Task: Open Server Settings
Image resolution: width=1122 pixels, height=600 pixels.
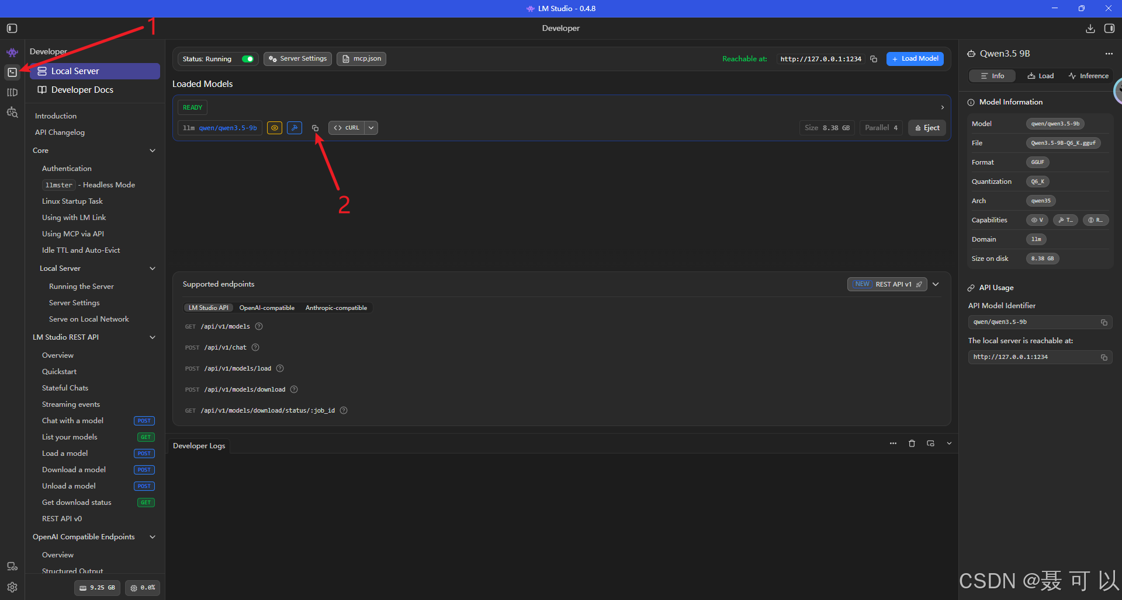Action: click(297, 59)
